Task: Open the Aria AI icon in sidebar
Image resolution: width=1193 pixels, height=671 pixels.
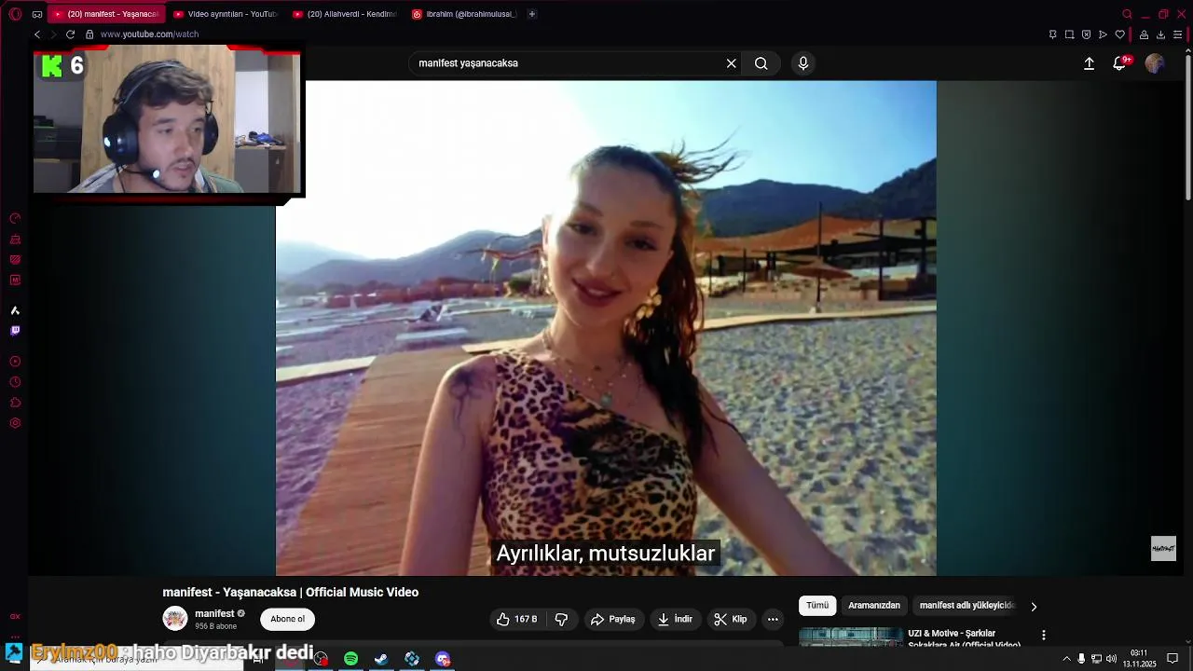Action: (15, 310)
